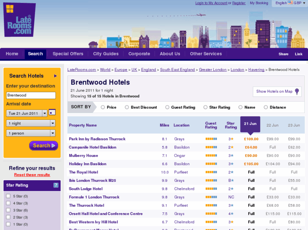Open the English GBP language currency dropdown
The width and height of the screenshot is (308, 230).
[x=290, y=3]
